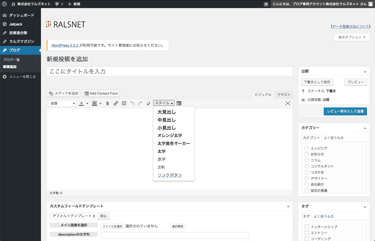
Task: Click the post title input field
Action: click(170, 71)
